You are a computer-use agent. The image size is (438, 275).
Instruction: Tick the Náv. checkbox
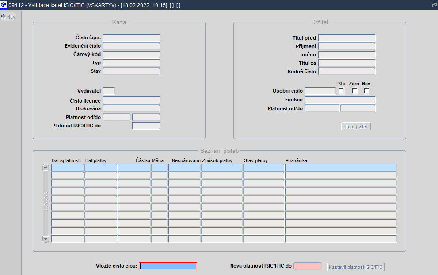(366, 90)
